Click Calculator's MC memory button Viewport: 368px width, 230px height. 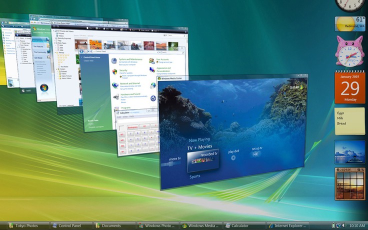click(x=122, y=134)
